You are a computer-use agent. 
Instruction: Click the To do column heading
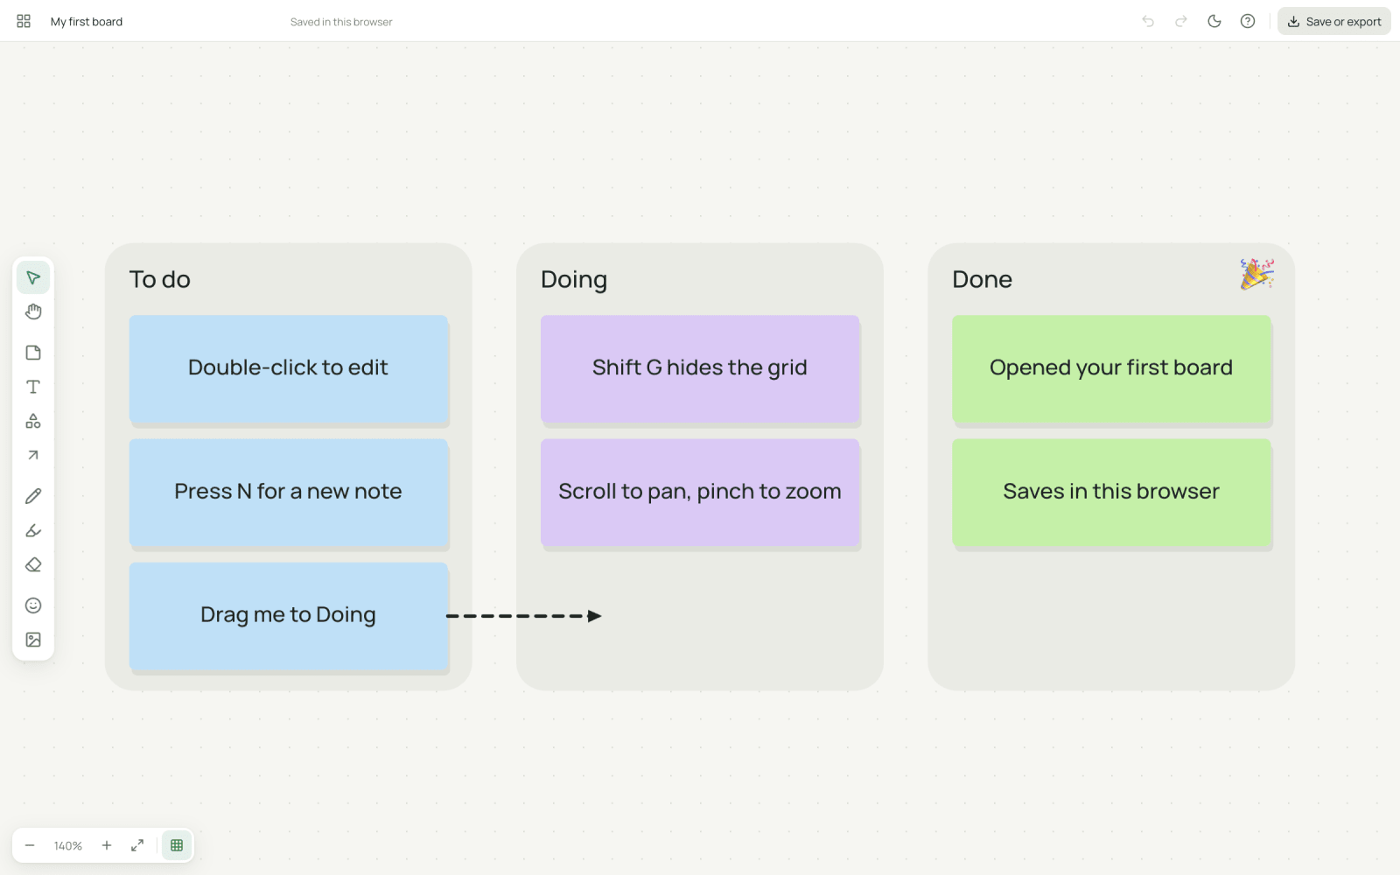(160, 279)
